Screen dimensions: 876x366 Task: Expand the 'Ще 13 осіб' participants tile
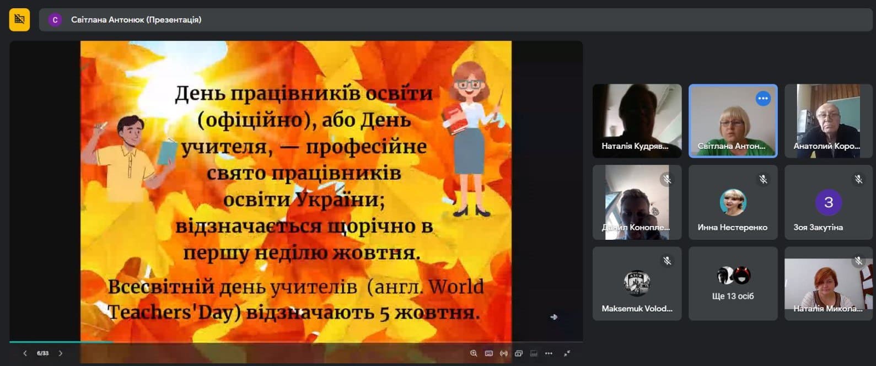733,283
